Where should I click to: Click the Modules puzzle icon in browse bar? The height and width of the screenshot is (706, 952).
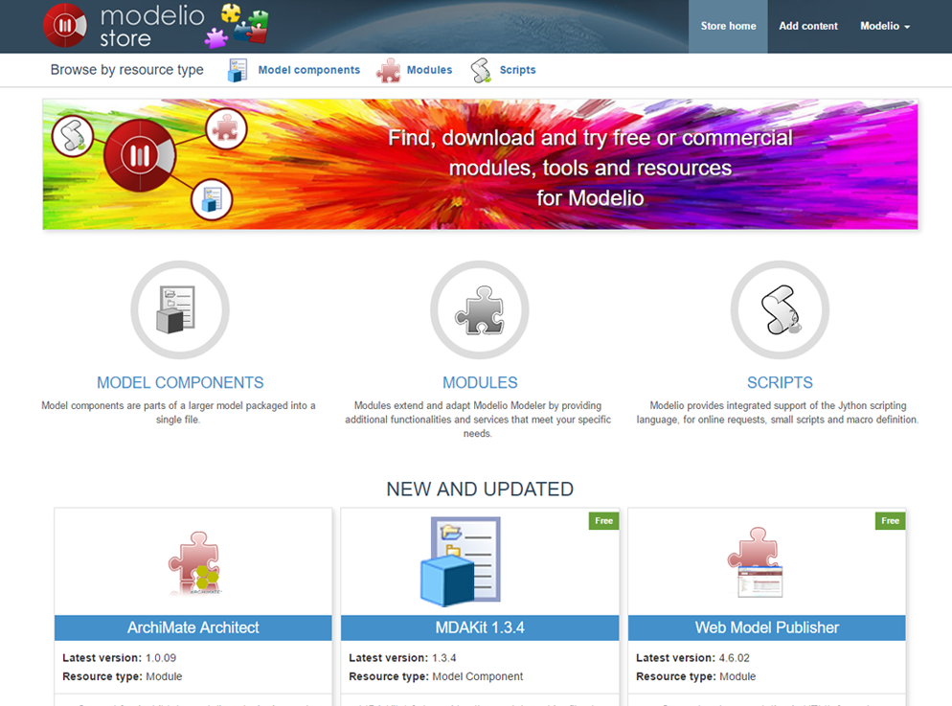pyautogui.click(x=389, y=71)
